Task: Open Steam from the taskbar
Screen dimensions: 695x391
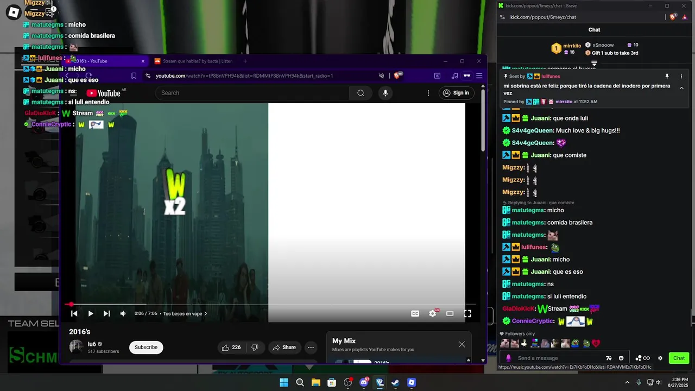Action: 395,382
